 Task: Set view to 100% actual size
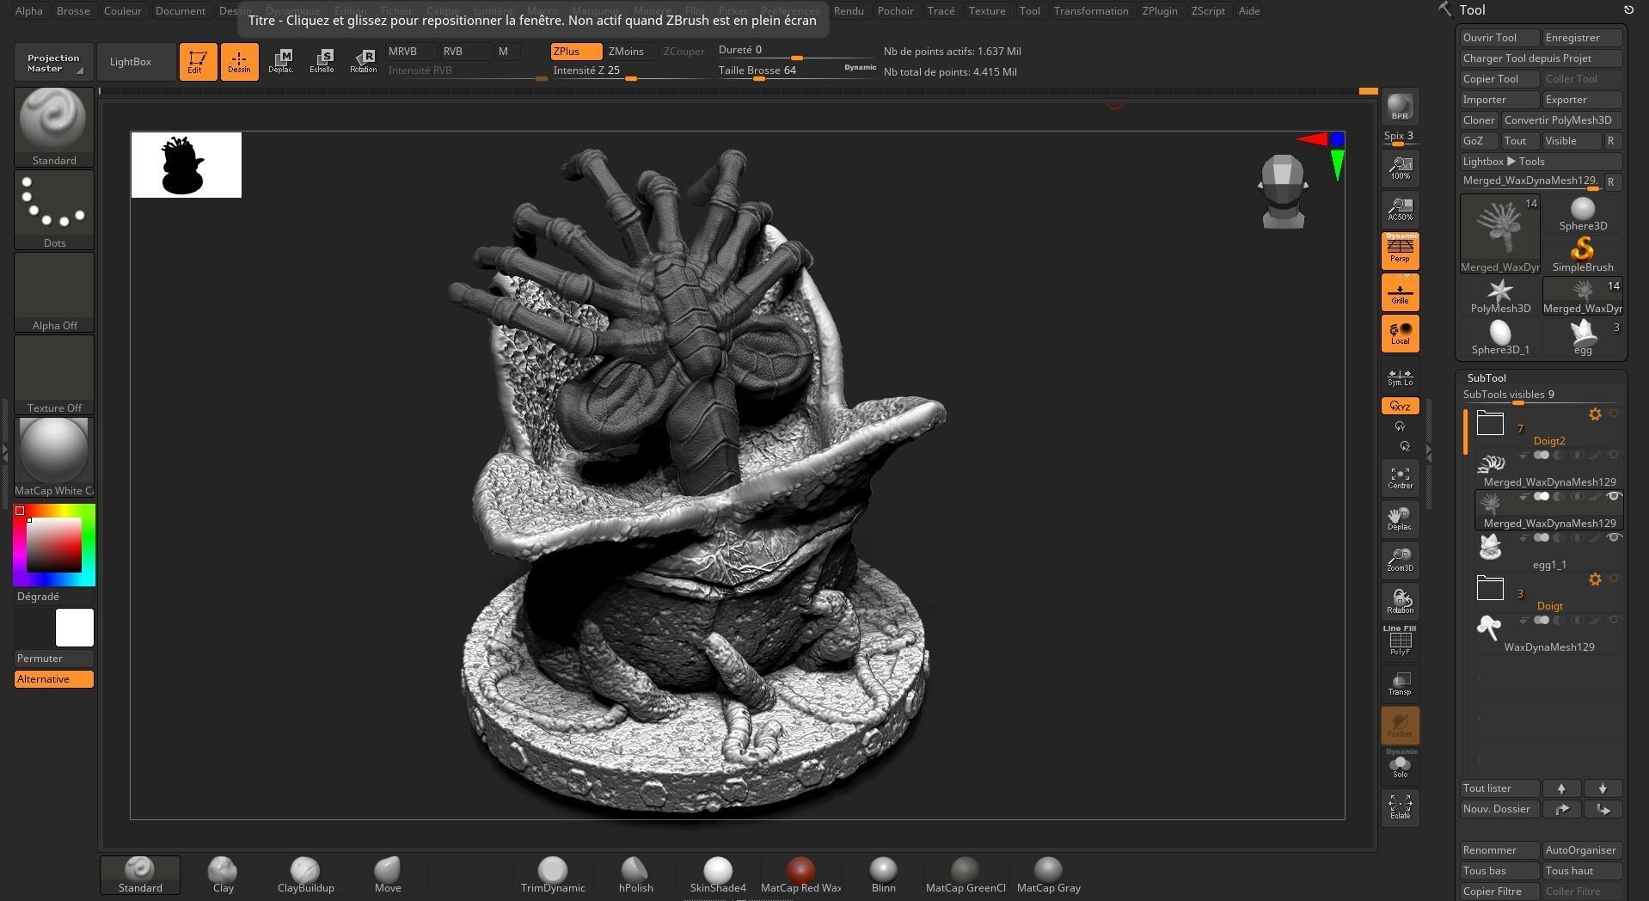(x=1400, y=168)
